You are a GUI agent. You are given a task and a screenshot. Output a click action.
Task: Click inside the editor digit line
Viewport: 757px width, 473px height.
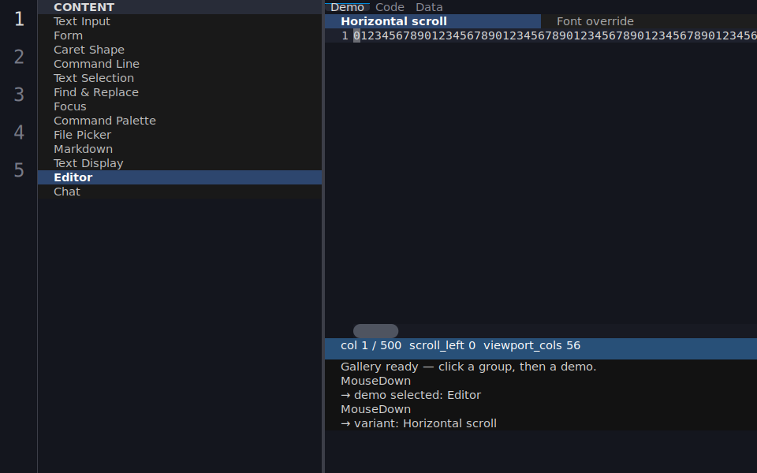coord(555,35)
